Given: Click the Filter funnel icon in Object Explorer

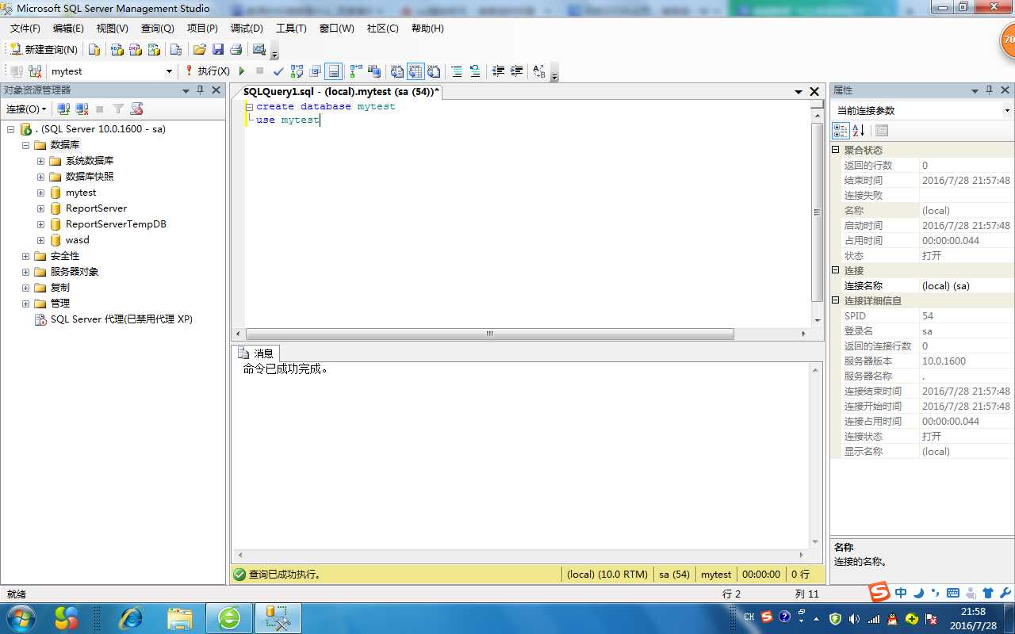Looking at the screenshot, I should tap(118, 109).
